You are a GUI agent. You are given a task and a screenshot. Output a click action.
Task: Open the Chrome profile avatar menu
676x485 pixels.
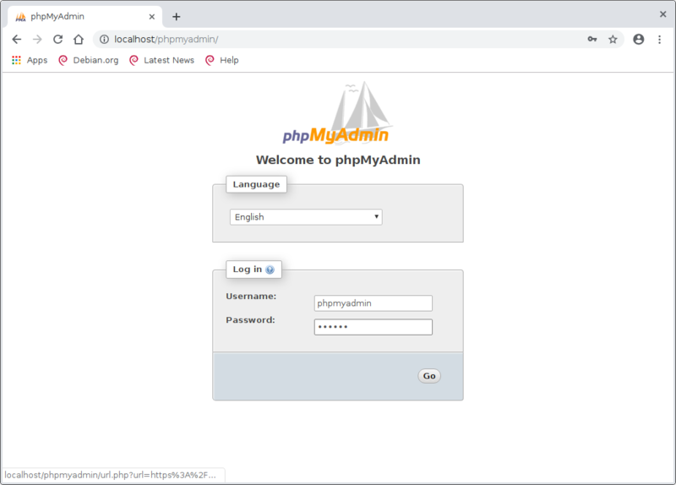(x=639, y=39)
